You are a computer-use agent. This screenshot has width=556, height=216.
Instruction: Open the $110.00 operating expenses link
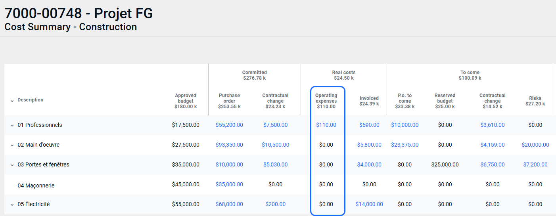click(326, 125)
